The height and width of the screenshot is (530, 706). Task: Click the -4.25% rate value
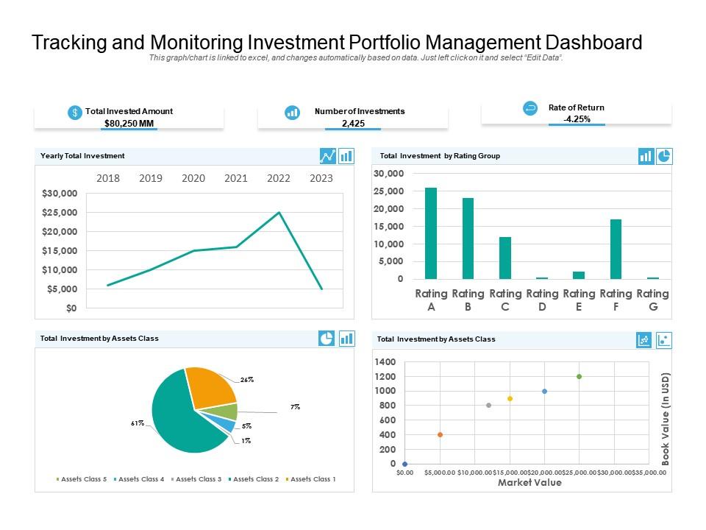point(577,119)
